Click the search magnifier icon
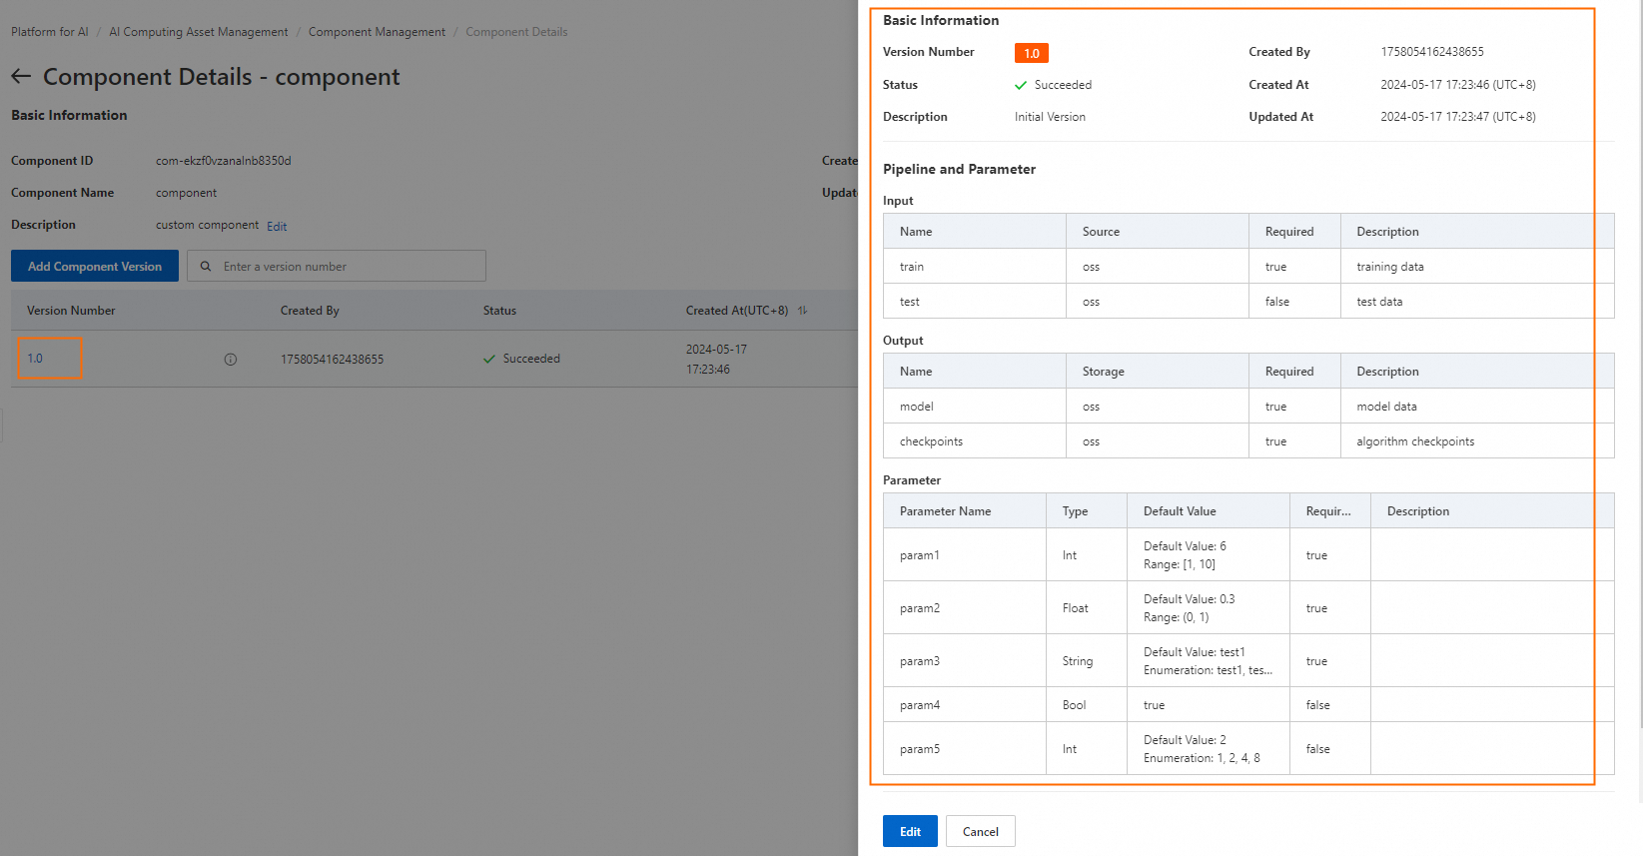Viewport: 1643px width, 856px height. (206, 267)
